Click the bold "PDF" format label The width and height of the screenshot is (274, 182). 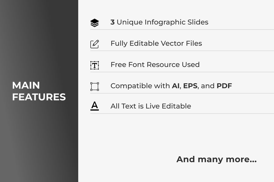point(224,86)
